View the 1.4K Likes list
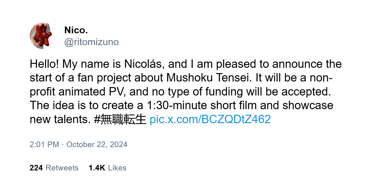The height and width of the screenshot is (195, 374). [108, 168]
